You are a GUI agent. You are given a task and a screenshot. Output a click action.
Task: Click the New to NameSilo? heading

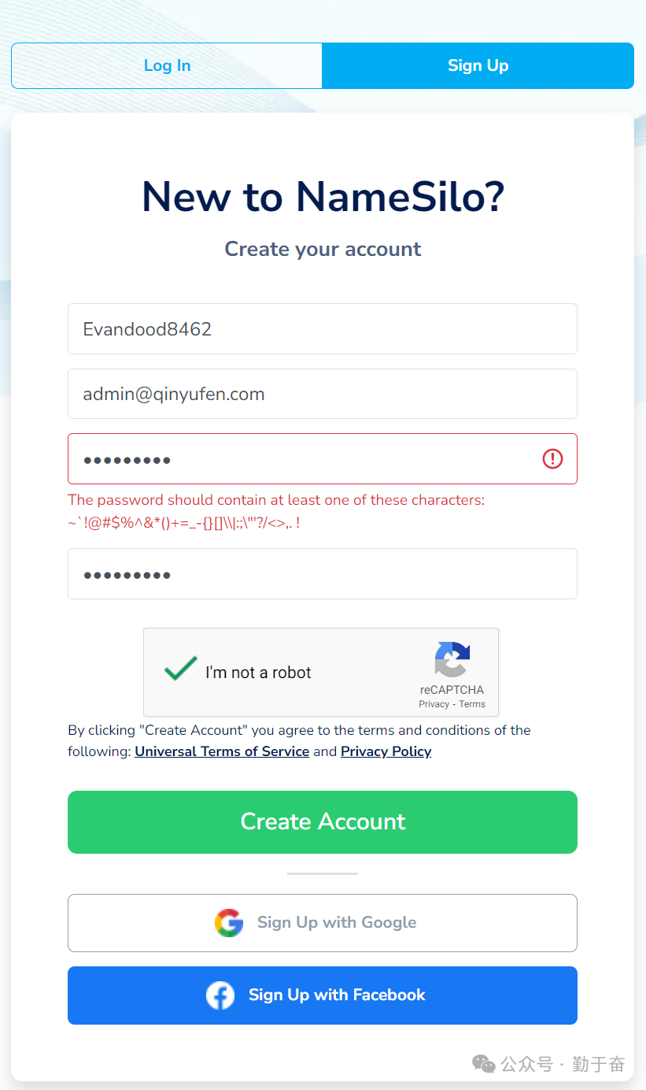[323, 197]
